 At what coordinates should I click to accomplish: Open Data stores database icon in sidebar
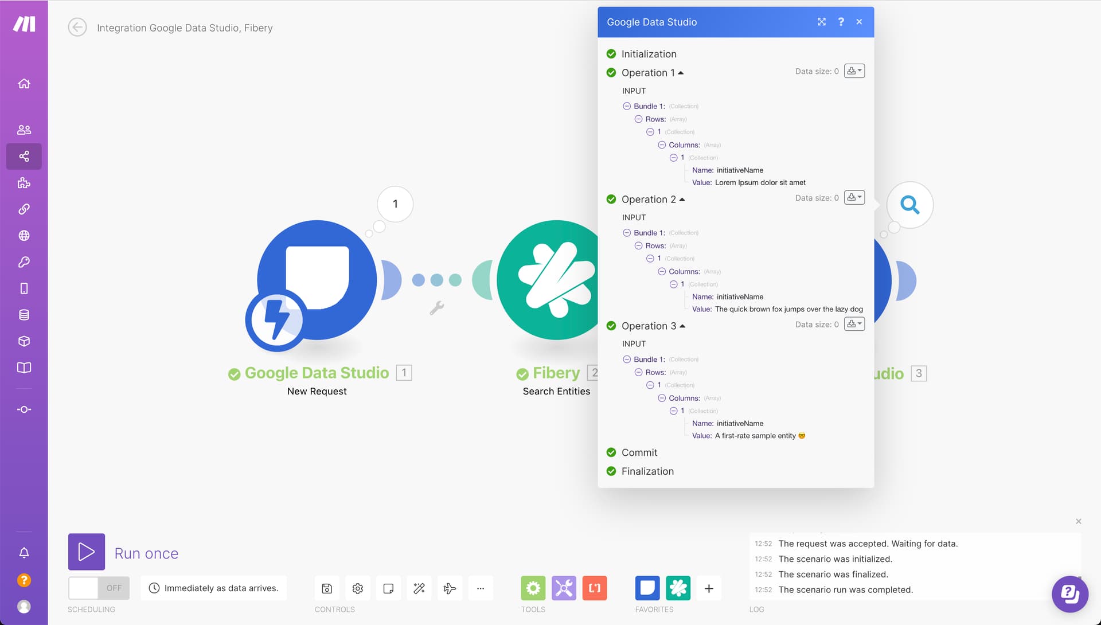[24, 315]
